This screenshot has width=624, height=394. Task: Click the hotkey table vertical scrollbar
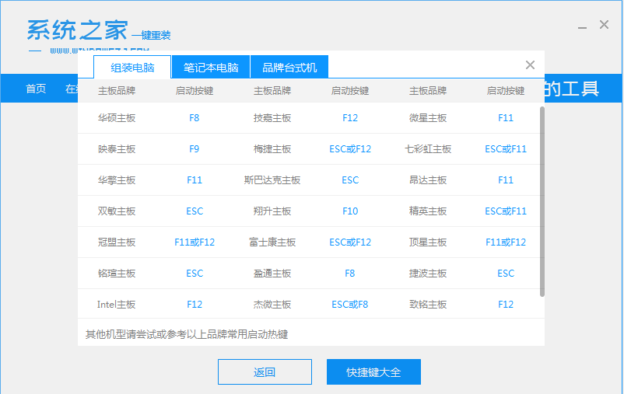[x=542, y=202]
